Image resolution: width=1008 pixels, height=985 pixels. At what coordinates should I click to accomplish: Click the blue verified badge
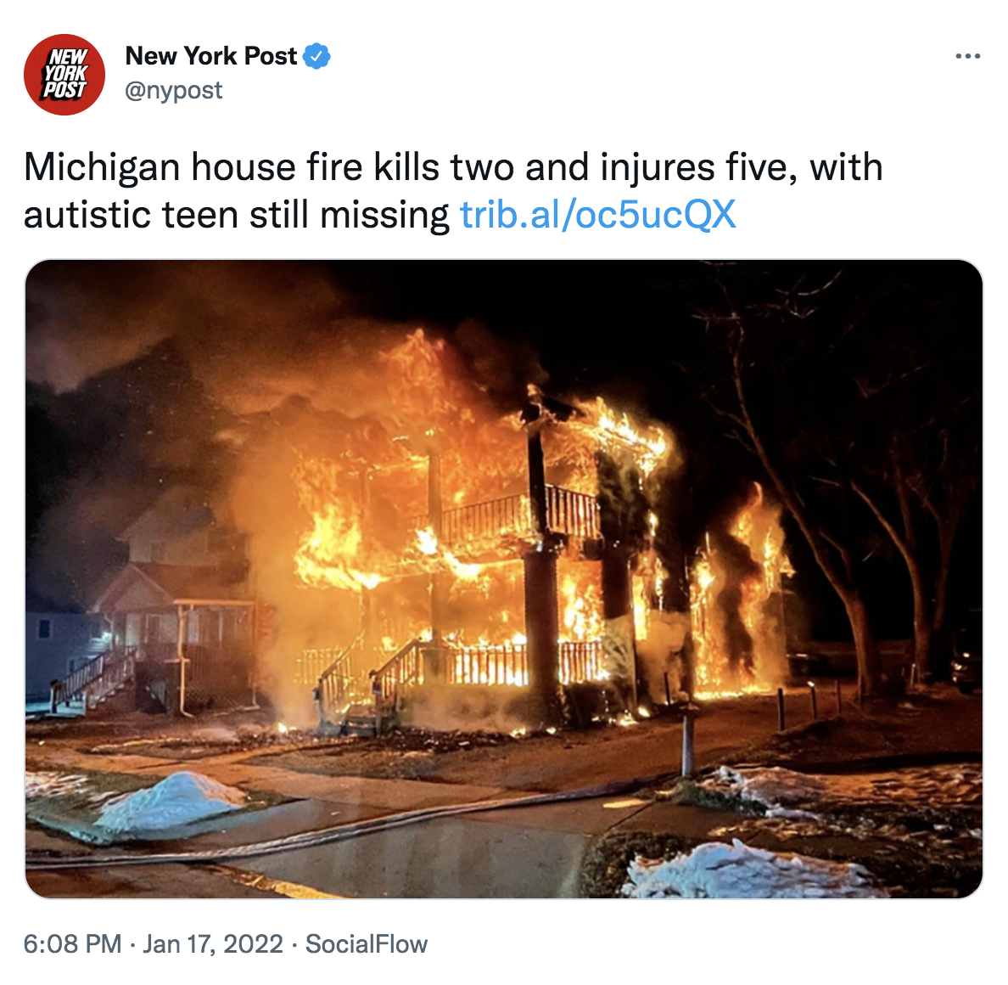coord(316,56)
